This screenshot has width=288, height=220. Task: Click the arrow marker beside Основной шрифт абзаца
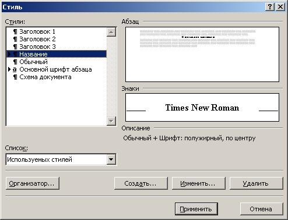pos(9,69)
